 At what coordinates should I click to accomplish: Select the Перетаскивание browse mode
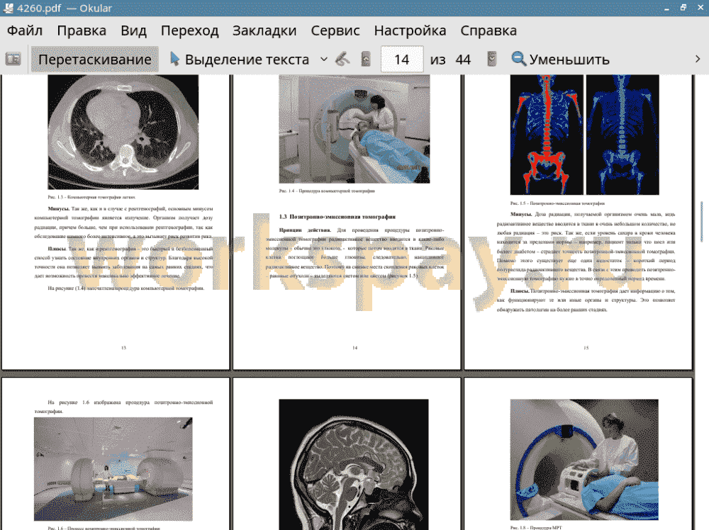click(x=94, y=60)
